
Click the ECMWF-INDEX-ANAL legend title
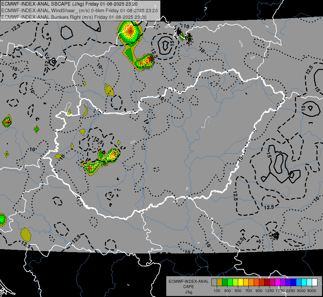point(188,281)
